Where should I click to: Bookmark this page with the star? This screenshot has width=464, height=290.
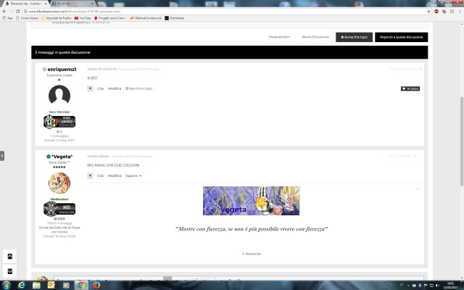[428, 12]
